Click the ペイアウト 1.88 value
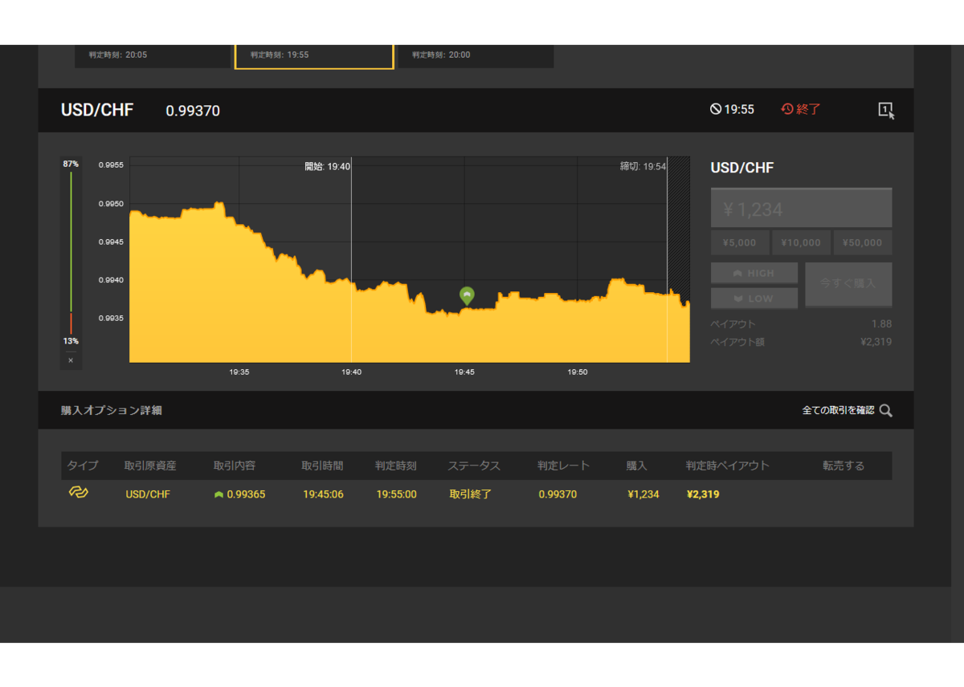 [x=881, y=324]
